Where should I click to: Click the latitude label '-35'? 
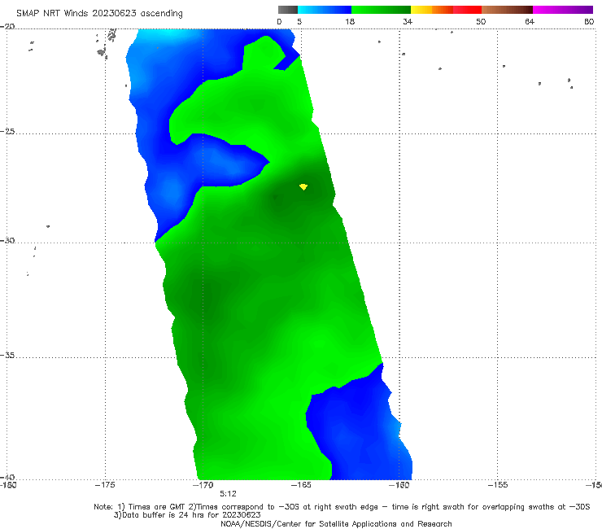pos(7,356)
